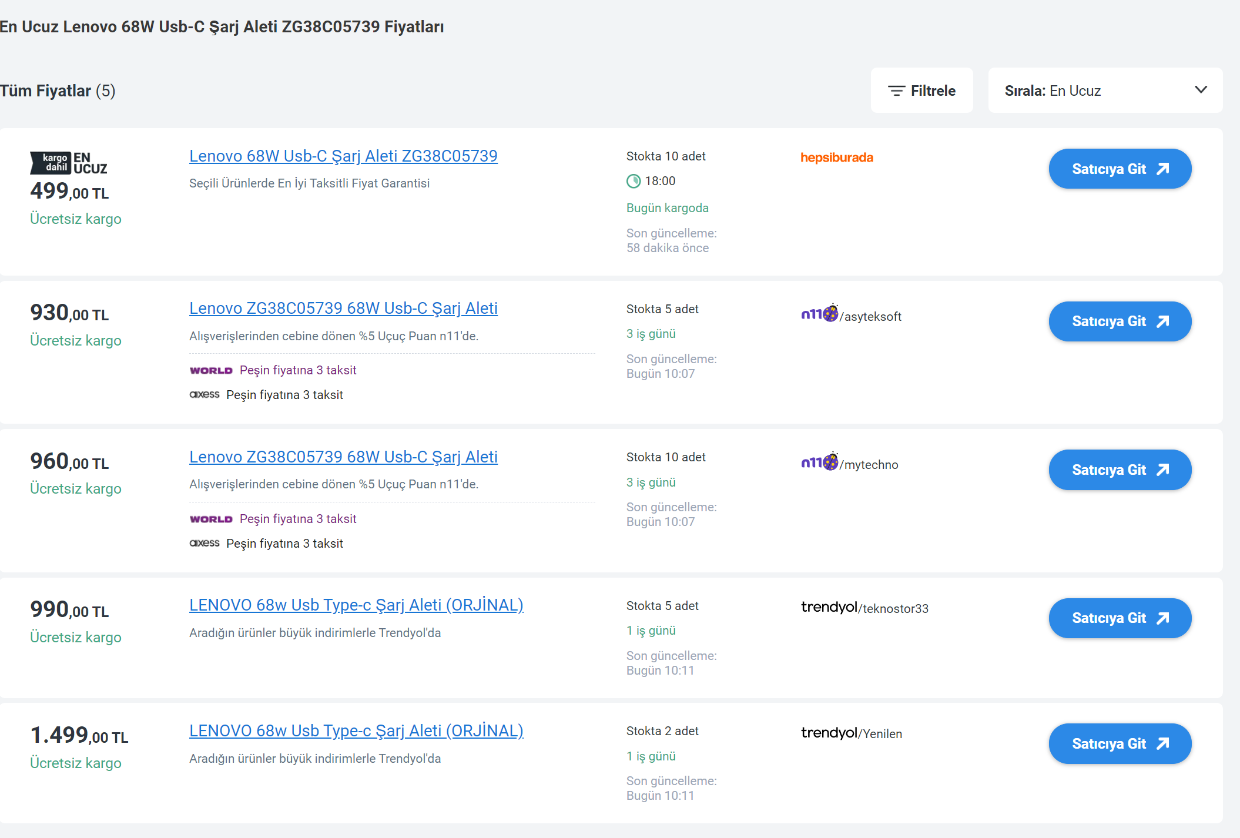This screenshot has height=838, width=1240.
Task: Click the trendyol logo beside Yenilen
Action: (x=829, y=733)
